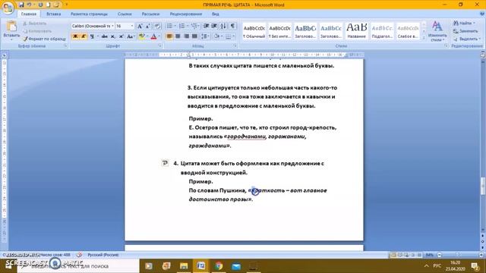Increase font size with Grow Font

click(140, 26)
